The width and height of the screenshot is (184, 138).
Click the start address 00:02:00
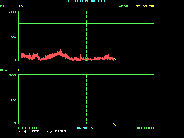28,128
